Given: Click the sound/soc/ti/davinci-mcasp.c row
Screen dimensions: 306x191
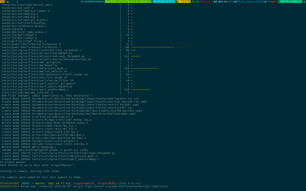Looking at the screenshot, I should point(67,26).
